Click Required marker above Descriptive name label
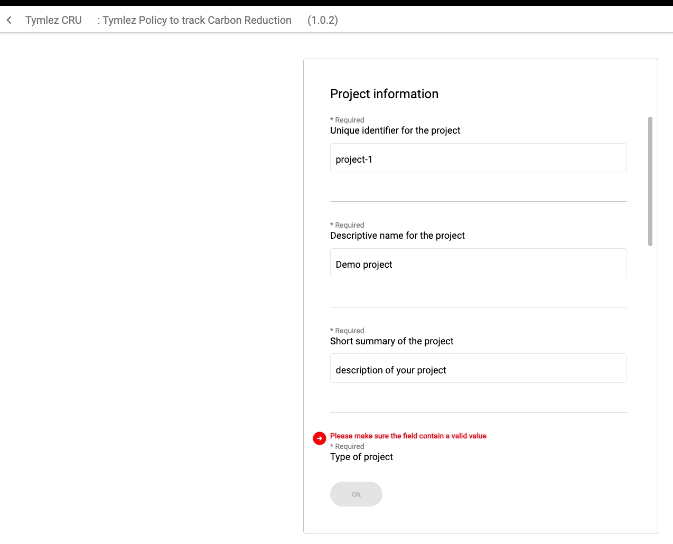 point(347,225)
